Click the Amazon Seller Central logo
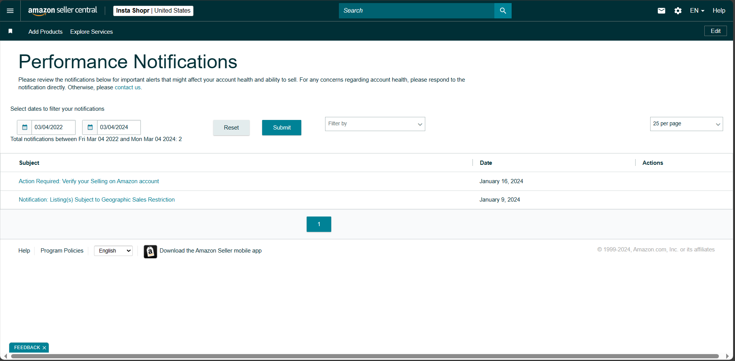 coord(63,11)
